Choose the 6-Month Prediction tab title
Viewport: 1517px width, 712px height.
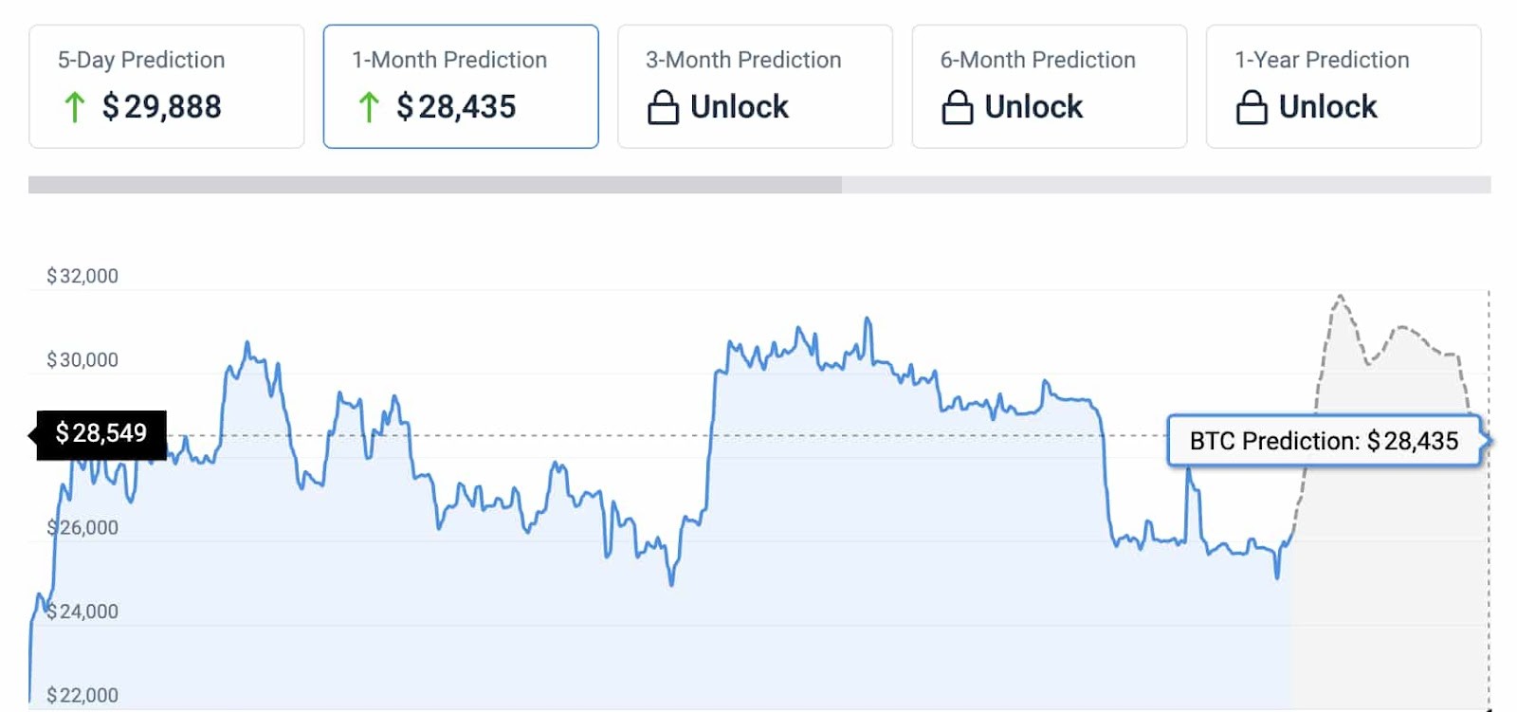[1037, 60]
